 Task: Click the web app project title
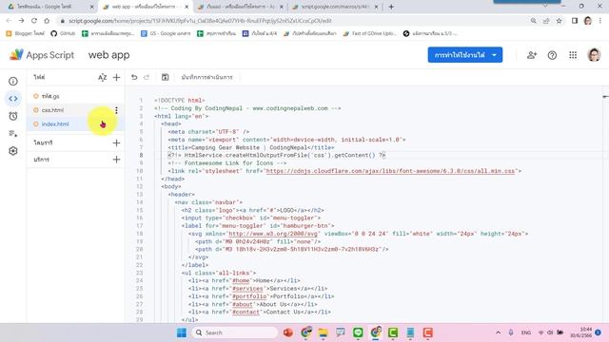coord(109,55)
